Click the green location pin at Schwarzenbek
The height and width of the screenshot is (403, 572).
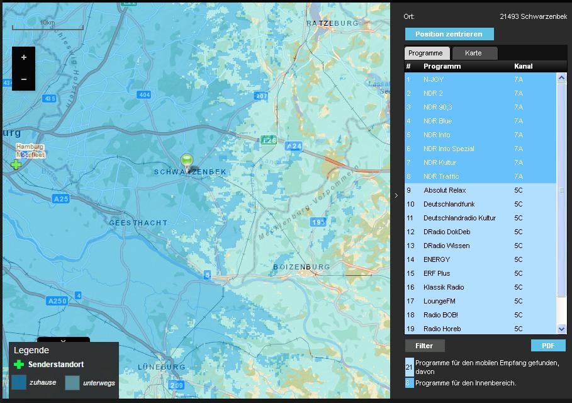(x=187, y=161)
